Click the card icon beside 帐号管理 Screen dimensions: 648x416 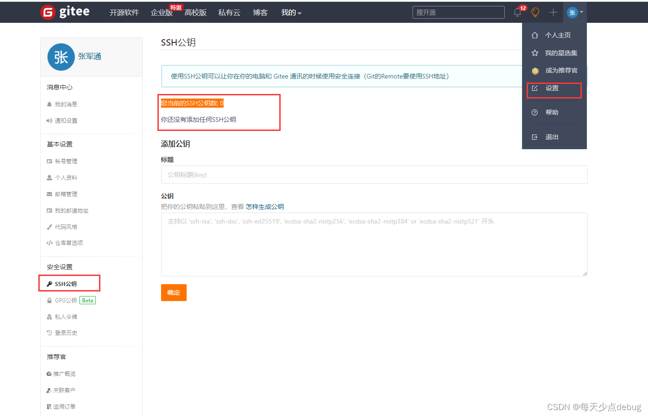click(49, 161)
